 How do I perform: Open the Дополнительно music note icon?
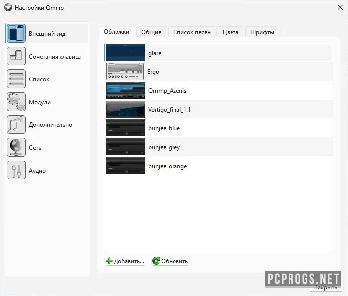(x=16, y=124)
